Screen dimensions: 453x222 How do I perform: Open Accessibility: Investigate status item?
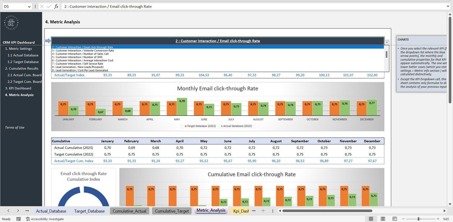click(x=45, y=219)
